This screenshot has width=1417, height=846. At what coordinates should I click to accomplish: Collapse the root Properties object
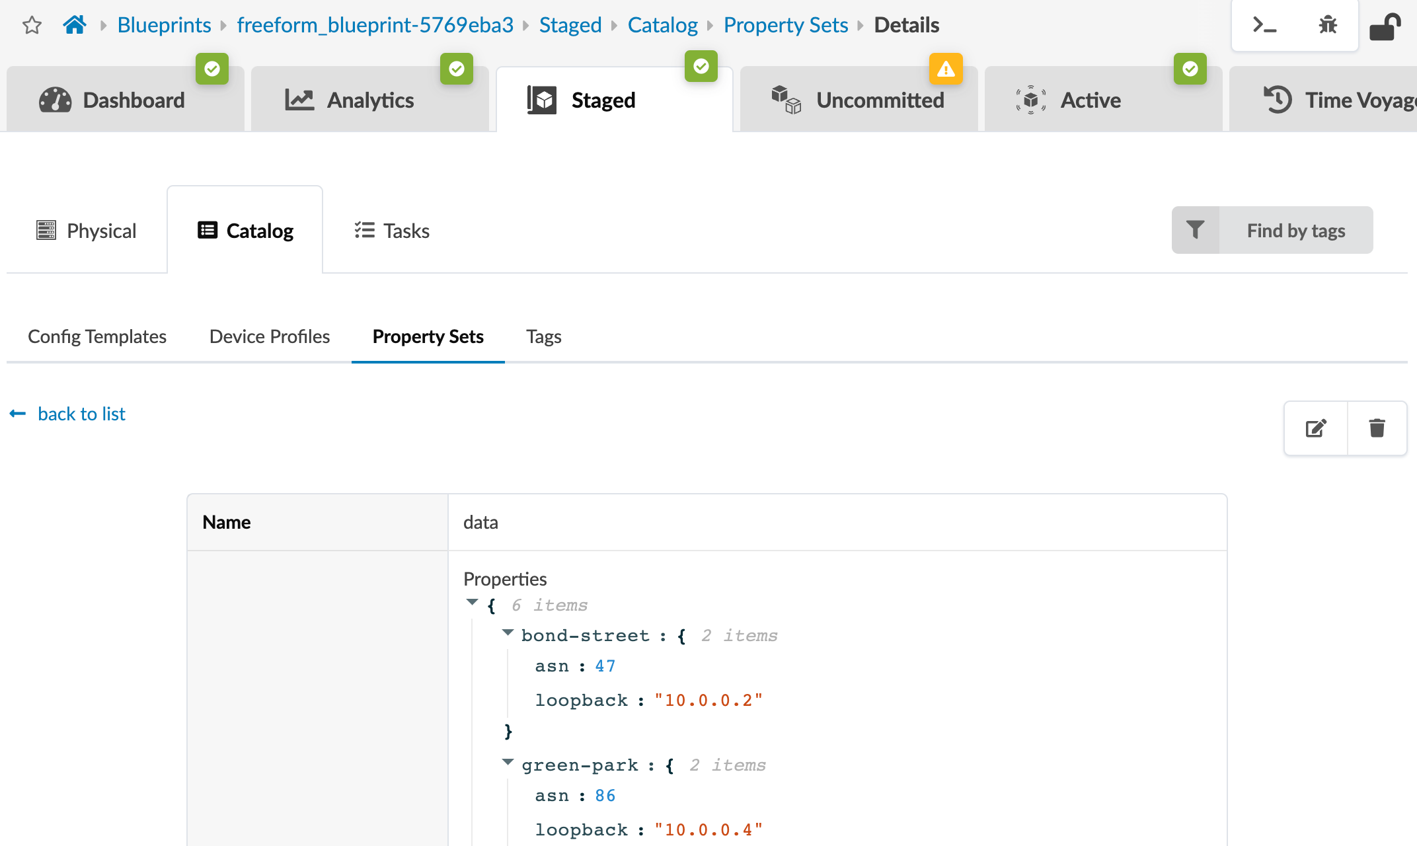(471, 603)
